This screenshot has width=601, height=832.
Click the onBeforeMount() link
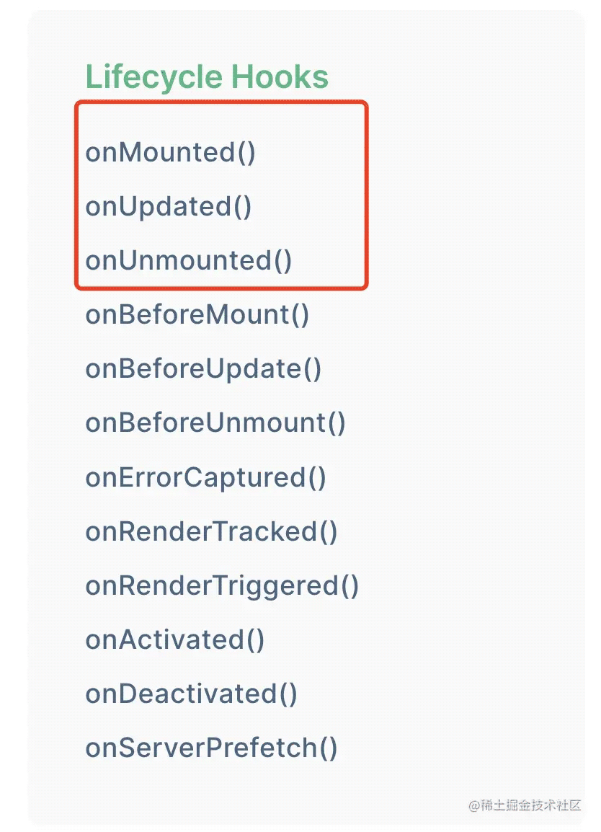click(197, 315)
